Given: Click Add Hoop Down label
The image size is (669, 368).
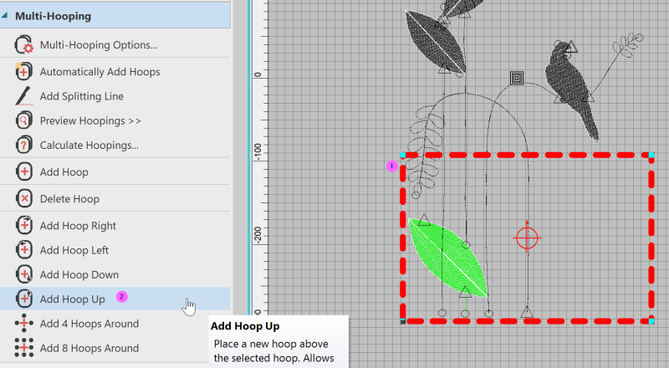Looking at the screenshot, I should (x=79, y=274).
